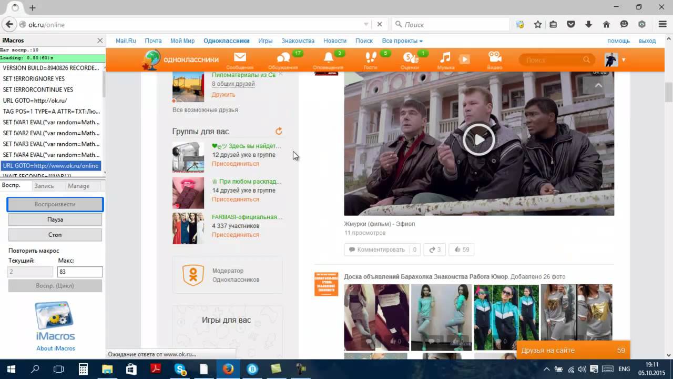Open Все проекты dropdown

click(402, 41)
